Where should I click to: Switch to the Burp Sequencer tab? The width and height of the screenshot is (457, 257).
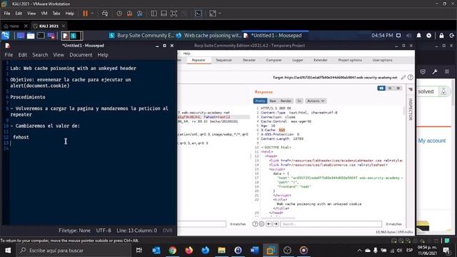coord(224,60)
